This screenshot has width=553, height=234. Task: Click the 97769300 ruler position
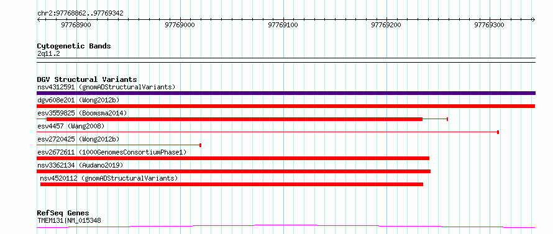(x=490, y=25)
